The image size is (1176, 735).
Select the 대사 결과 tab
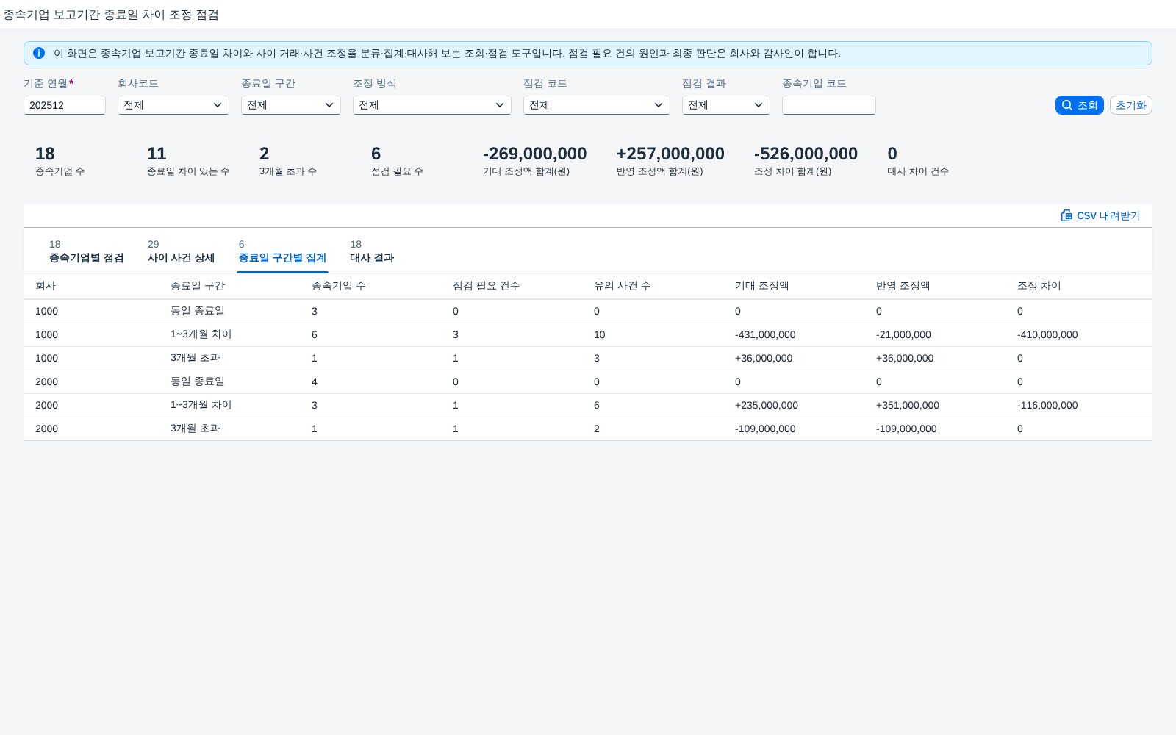pos(372,251)
